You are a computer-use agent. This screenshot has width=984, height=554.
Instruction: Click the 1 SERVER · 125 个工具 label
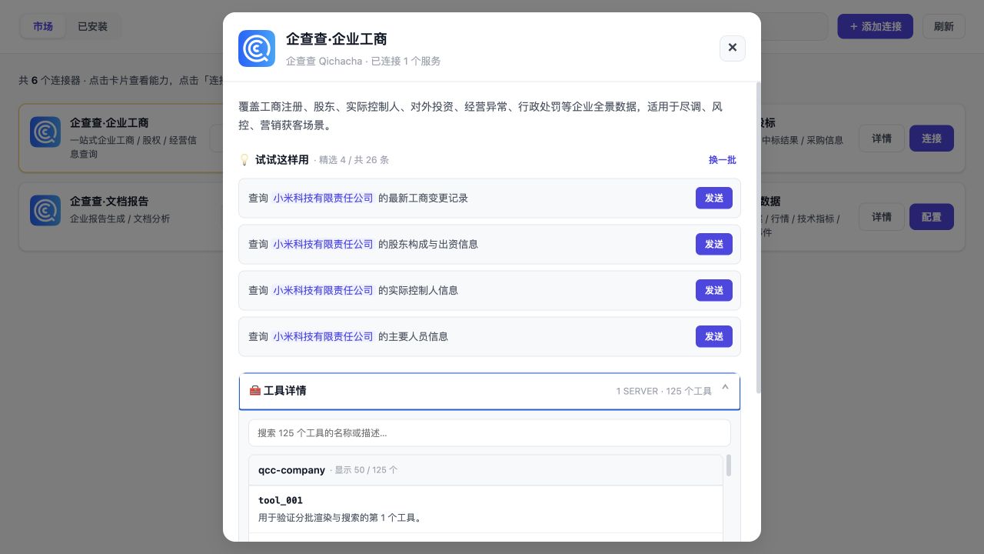(x=663, y=391)
